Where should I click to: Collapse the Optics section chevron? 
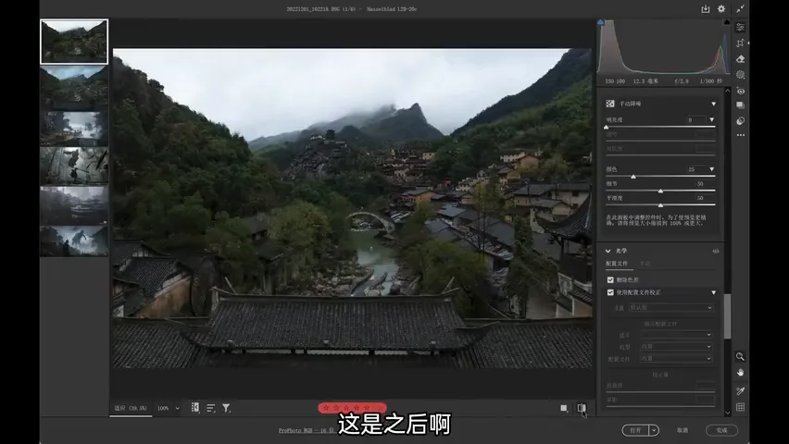pos(608,251)
